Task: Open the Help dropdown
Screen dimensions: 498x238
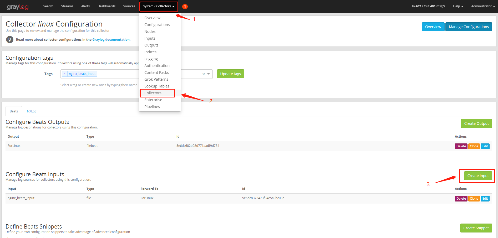Action: (x=458, y=6)
